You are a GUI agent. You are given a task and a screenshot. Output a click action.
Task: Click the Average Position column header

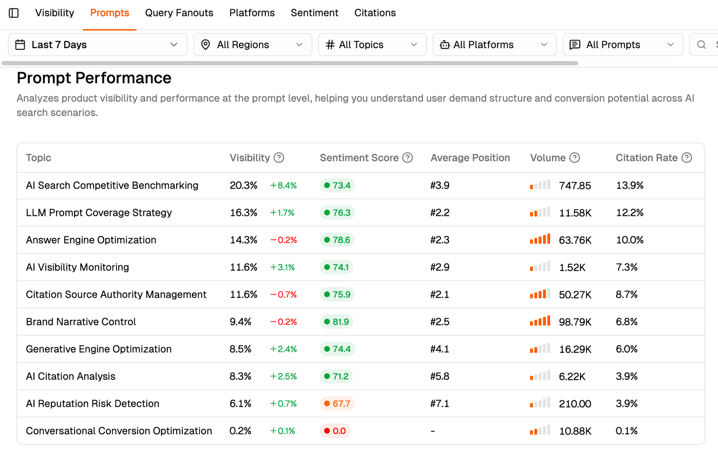click(x=470, y=158)
